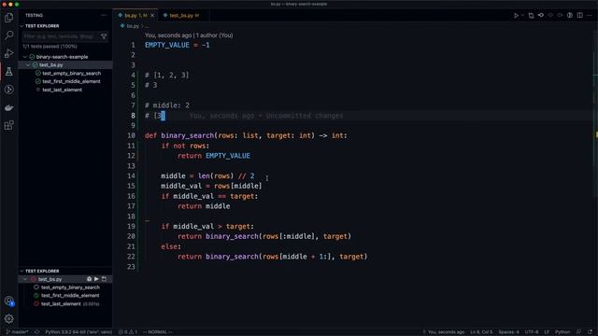Click the LF end of line indicator
Image resolution: width=598 pixels, height=336 pixels.
click(x=547, y=332)
